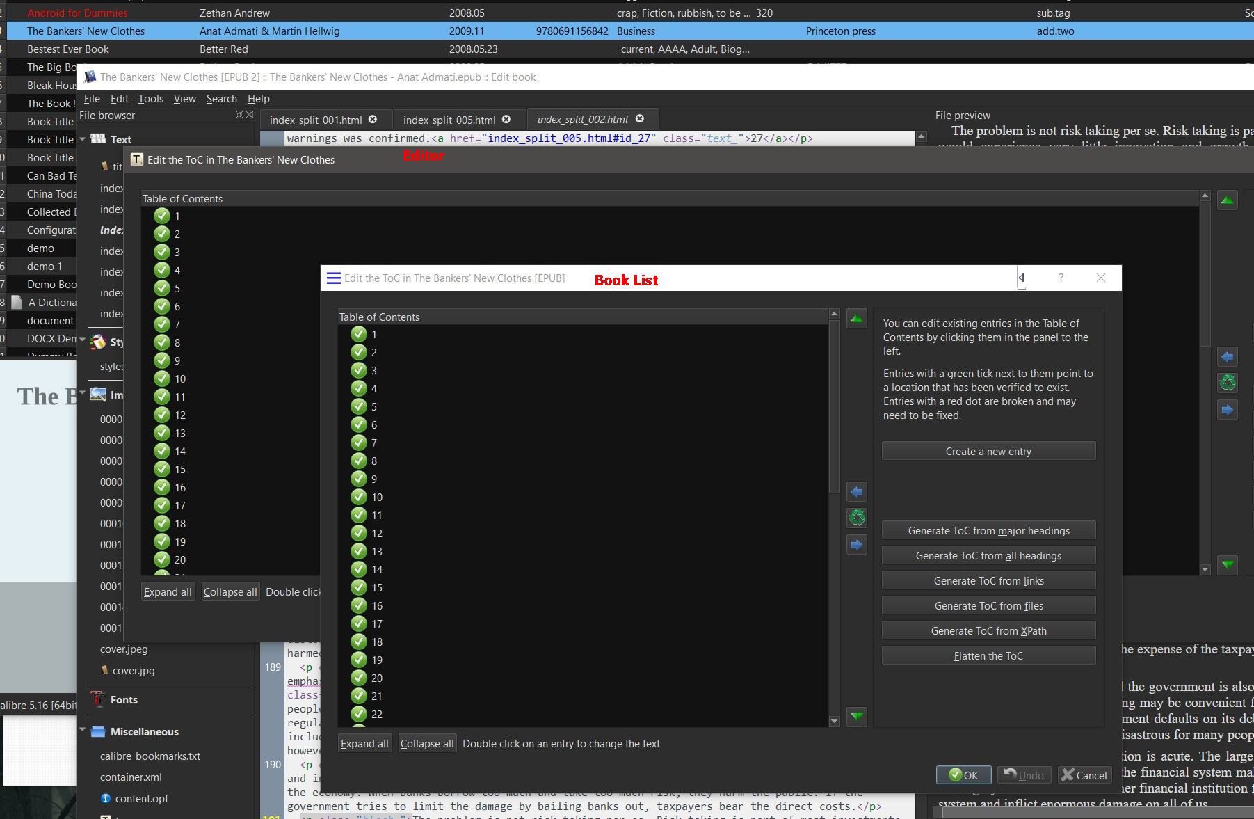Click the T icon of the Editor ToC dialog title

tap(137, 160)
